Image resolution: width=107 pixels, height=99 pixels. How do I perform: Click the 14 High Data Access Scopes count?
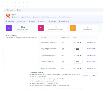[x=56, y=27]
